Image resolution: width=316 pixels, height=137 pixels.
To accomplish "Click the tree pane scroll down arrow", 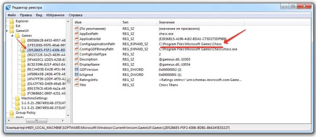I will coord(68,115).
